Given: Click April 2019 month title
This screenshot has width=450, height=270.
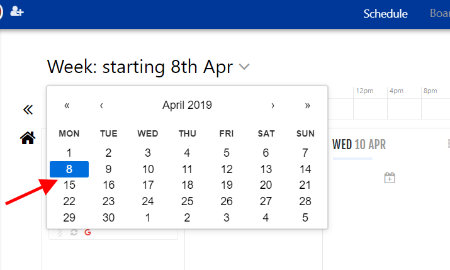Looking at the screenshot, I should click(187, 105).
